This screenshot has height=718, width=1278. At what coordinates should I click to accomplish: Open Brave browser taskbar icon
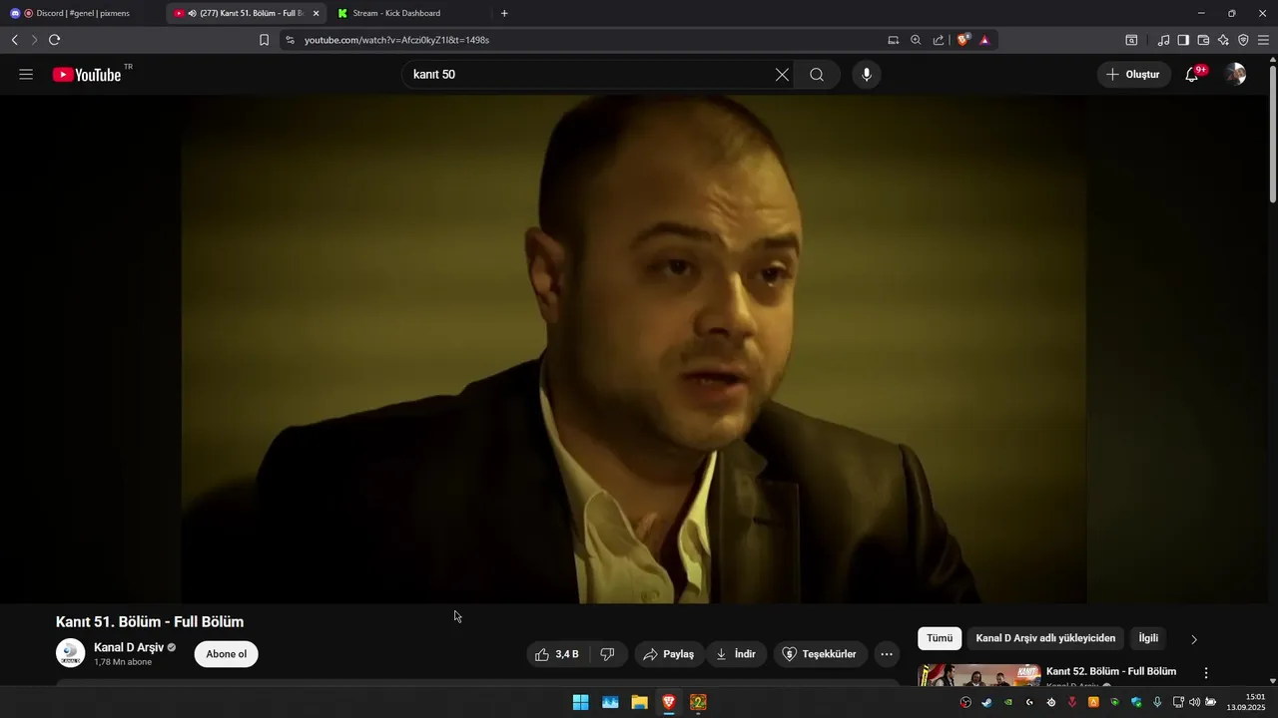tap(669, 702)
